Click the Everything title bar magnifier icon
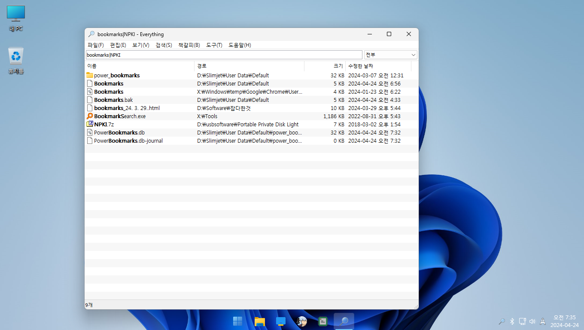Viewport: 584px width, 330px height. pos(91,34)
